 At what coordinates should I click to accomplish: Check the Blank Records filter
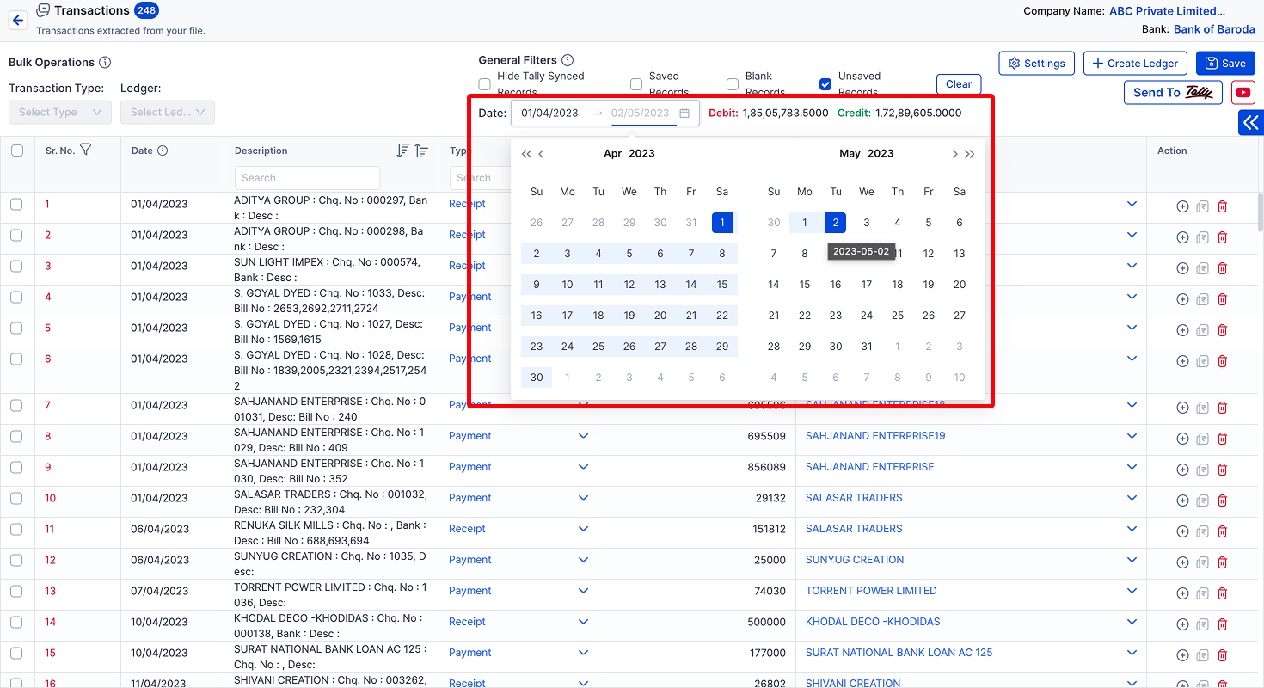(x=733, y=84)
